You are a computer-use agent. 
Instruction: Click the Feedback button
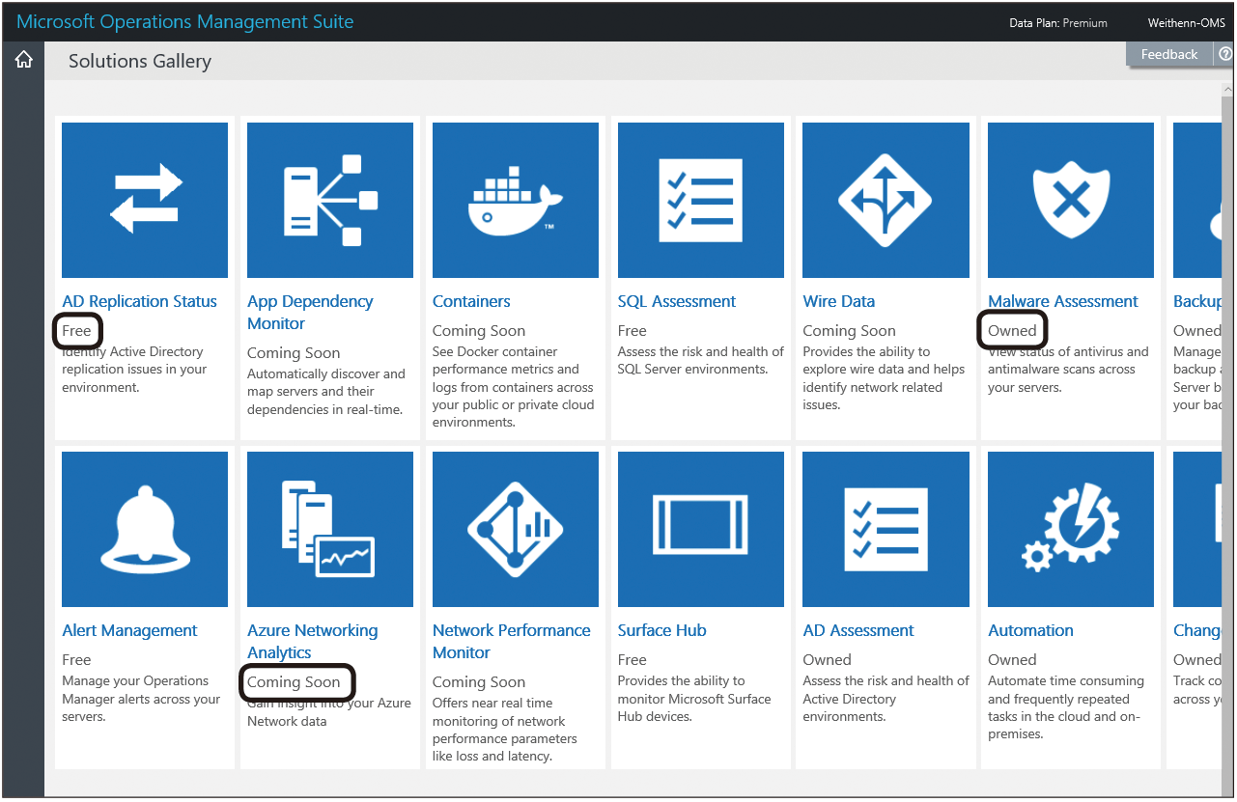pyautogui.click(x=1169, y=54)
